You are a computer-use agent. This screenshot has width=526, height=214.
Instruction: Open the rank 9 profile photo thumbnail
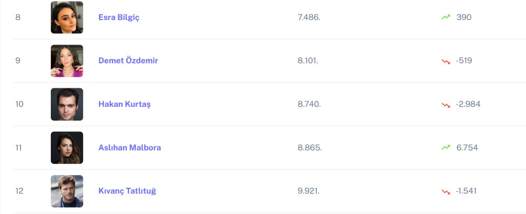[67, 61]
